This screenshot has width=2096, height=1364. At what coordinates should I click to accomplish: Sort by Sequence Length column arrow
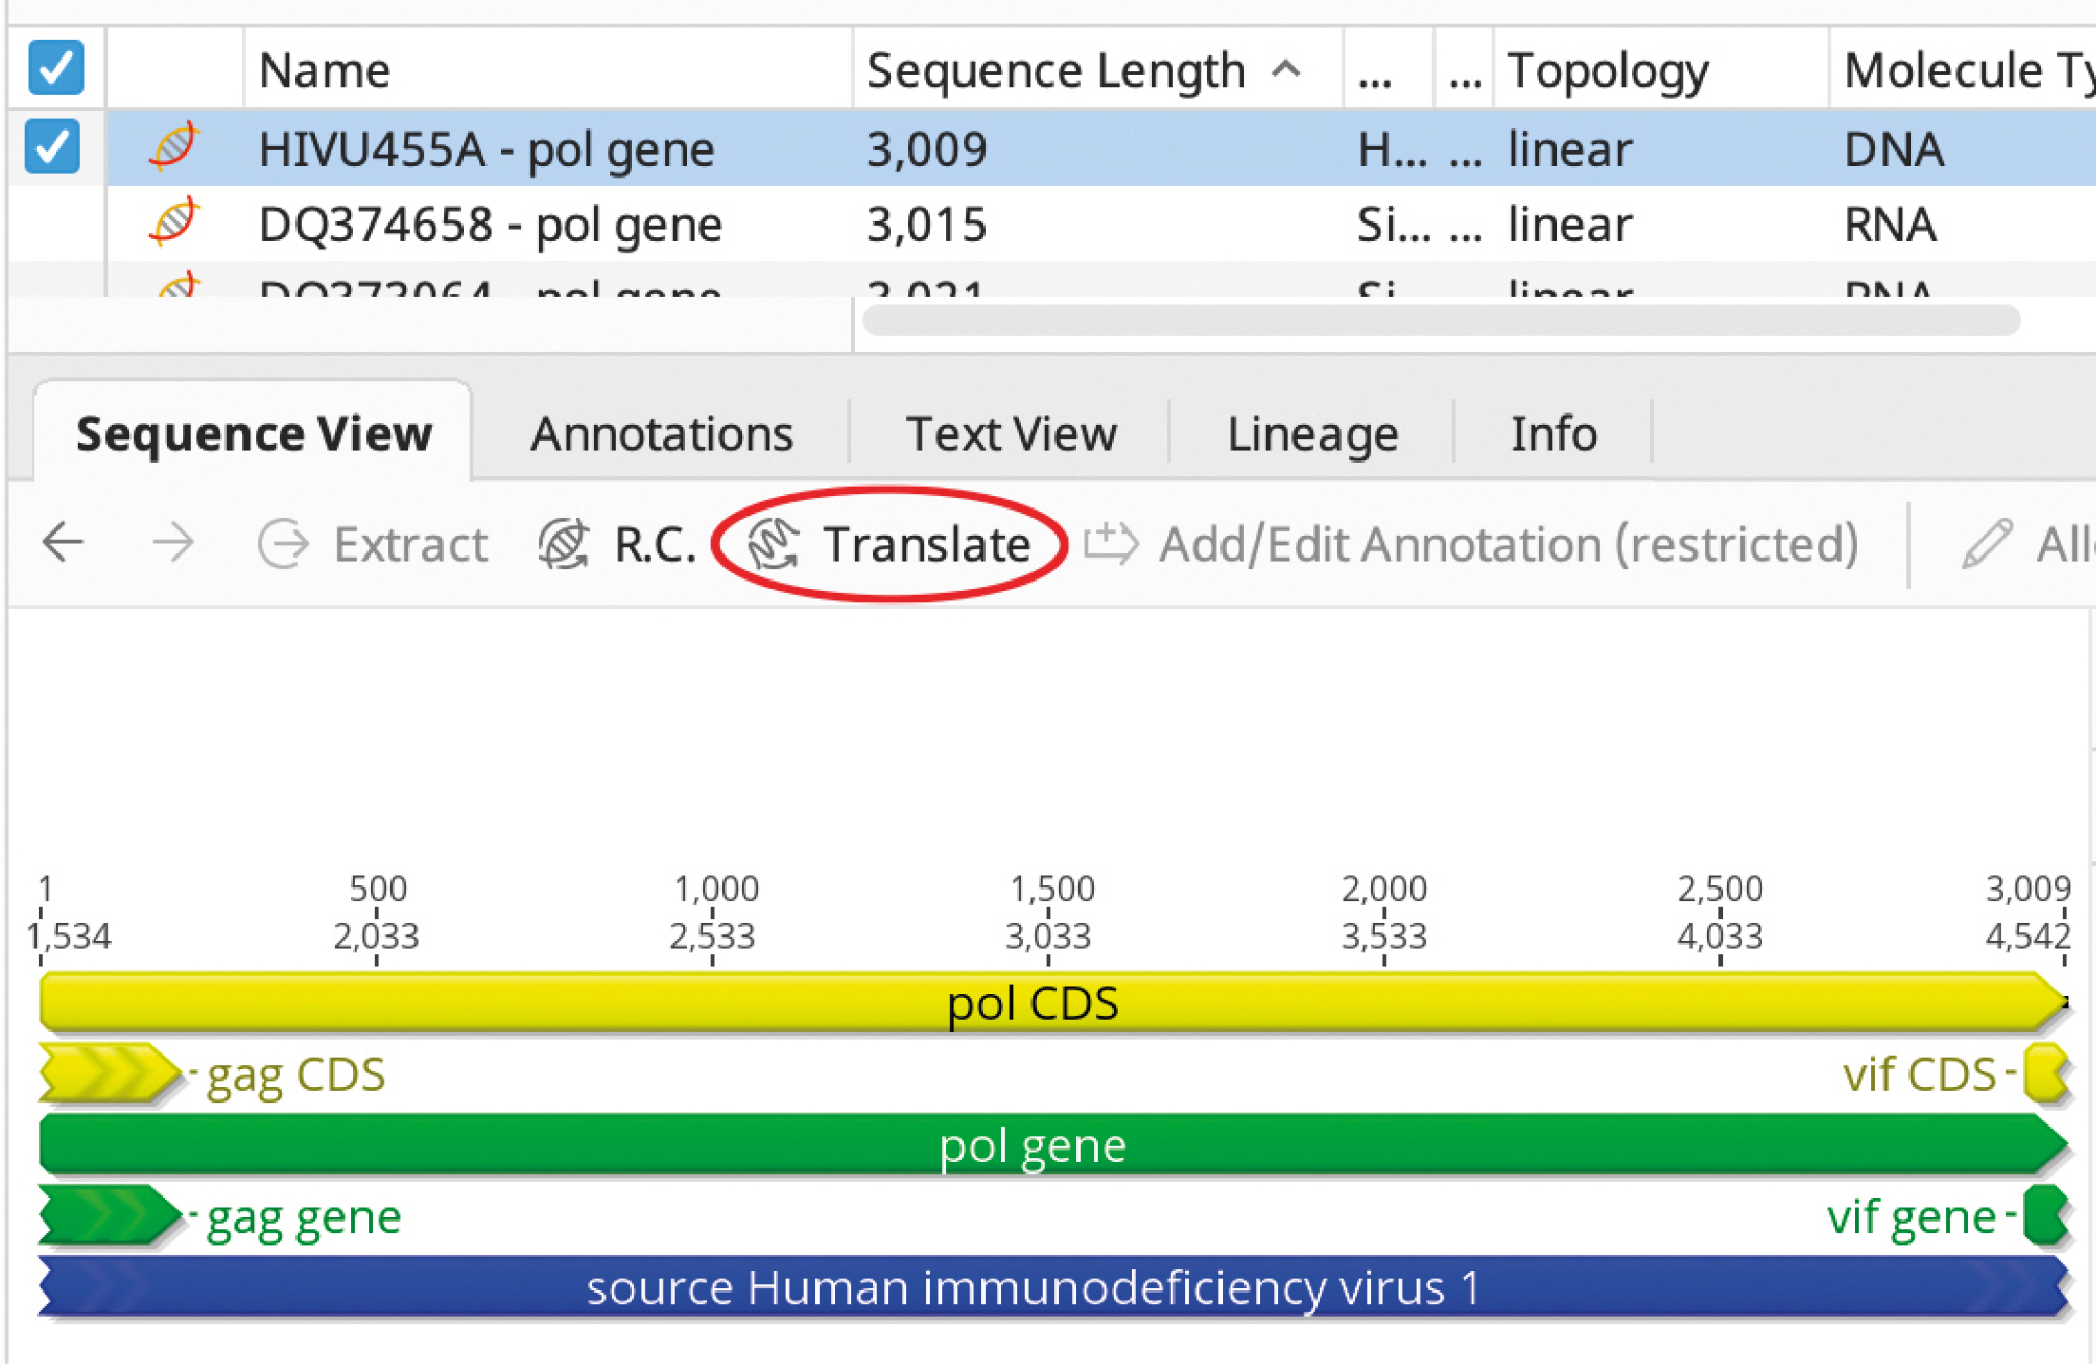tap(1287, 68)
